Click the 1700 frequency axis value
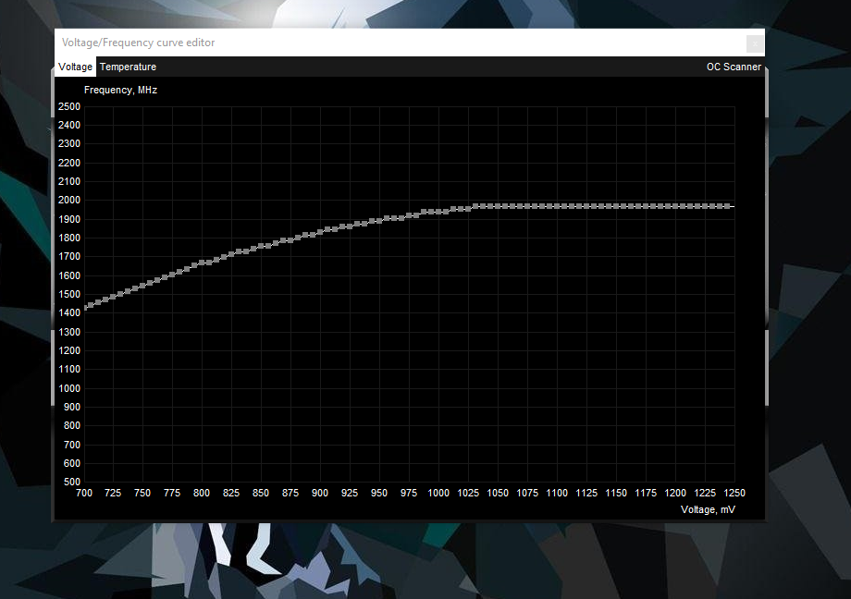 [x=69, y=256]
